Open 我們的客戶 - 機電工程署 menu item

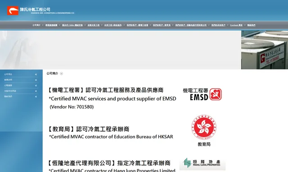137,25
